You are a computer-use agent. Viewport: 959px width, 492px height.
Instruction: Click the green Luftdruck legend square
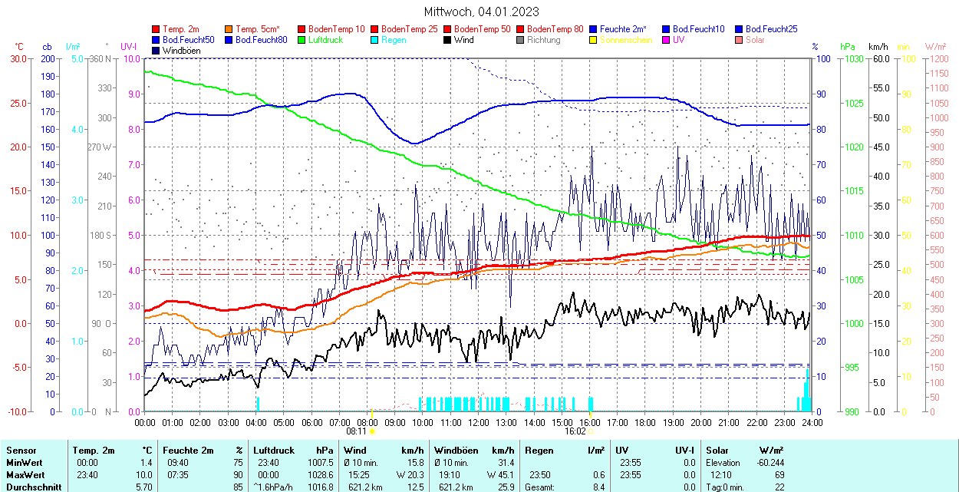[302, 40]
